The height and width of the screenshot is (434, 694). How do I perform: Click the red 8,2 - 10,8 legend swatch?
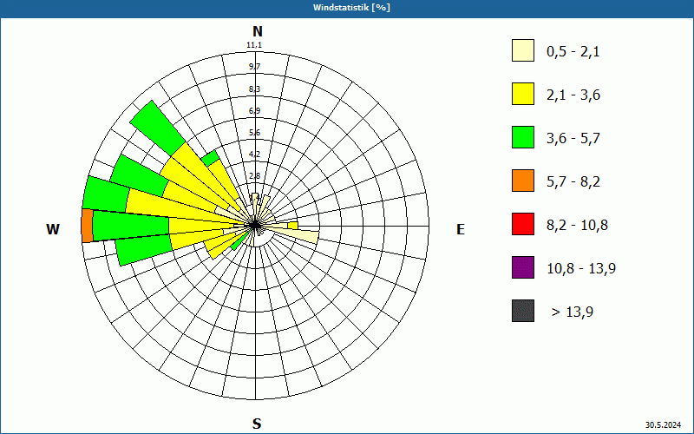click(x=523, y=224)
